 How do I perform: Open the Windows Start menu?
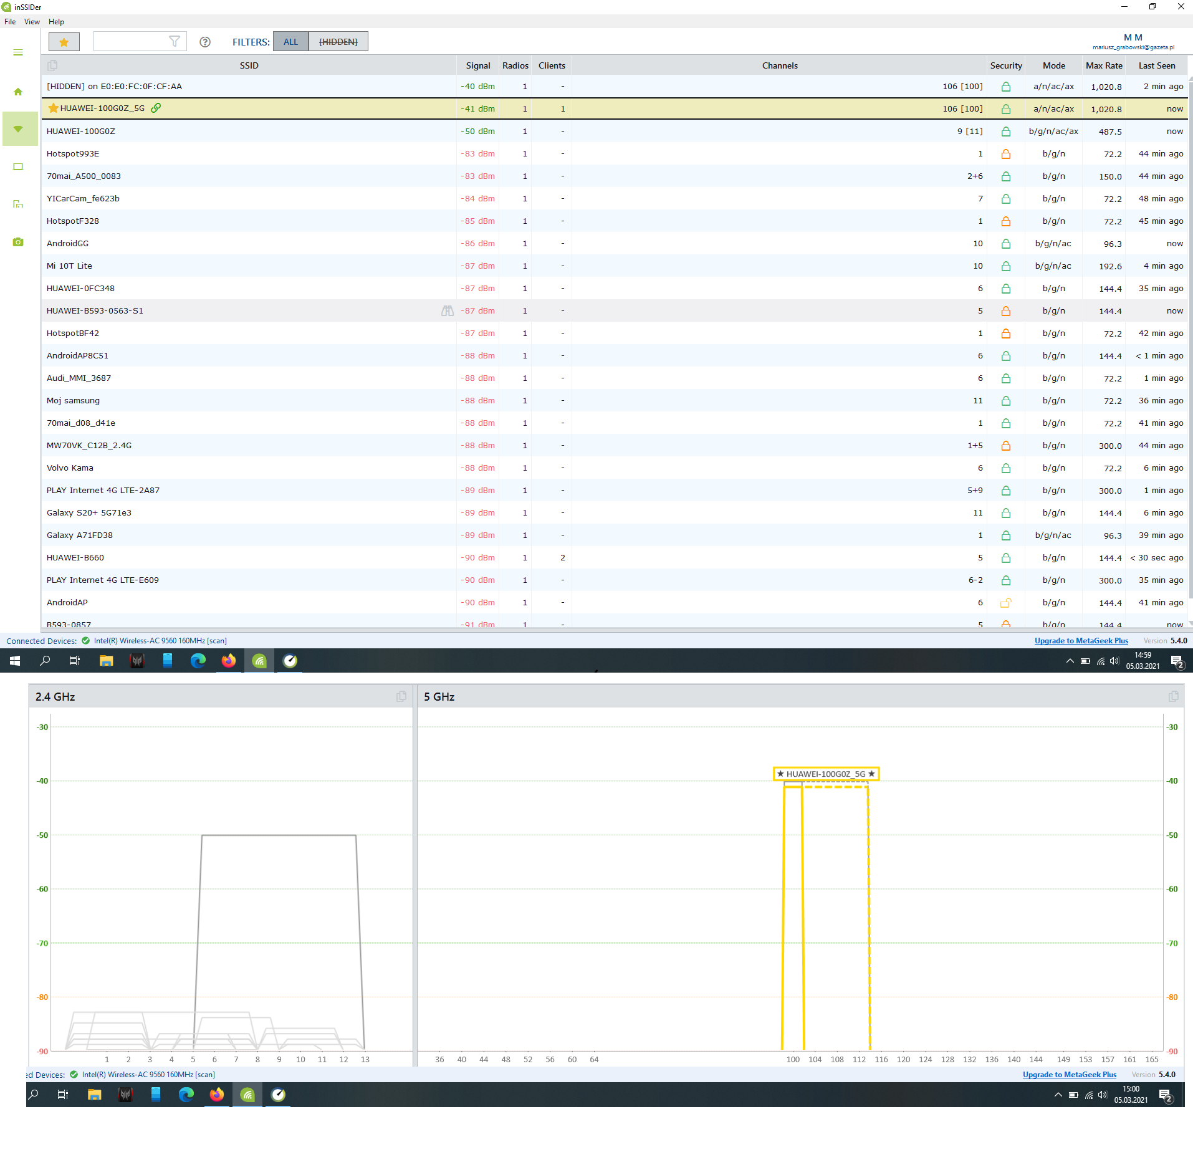tap(15, 661)
